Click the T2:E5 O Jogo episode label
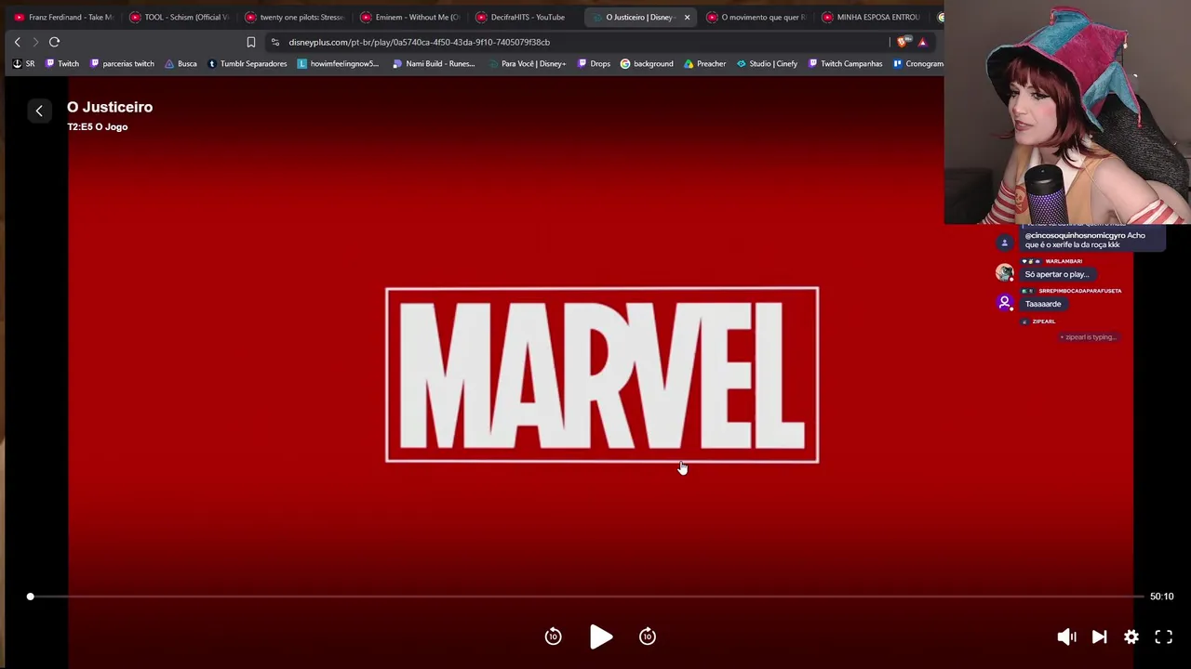 98,126
